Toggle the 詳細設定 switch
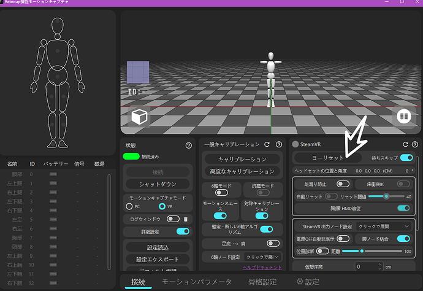 tap(182, 231)
